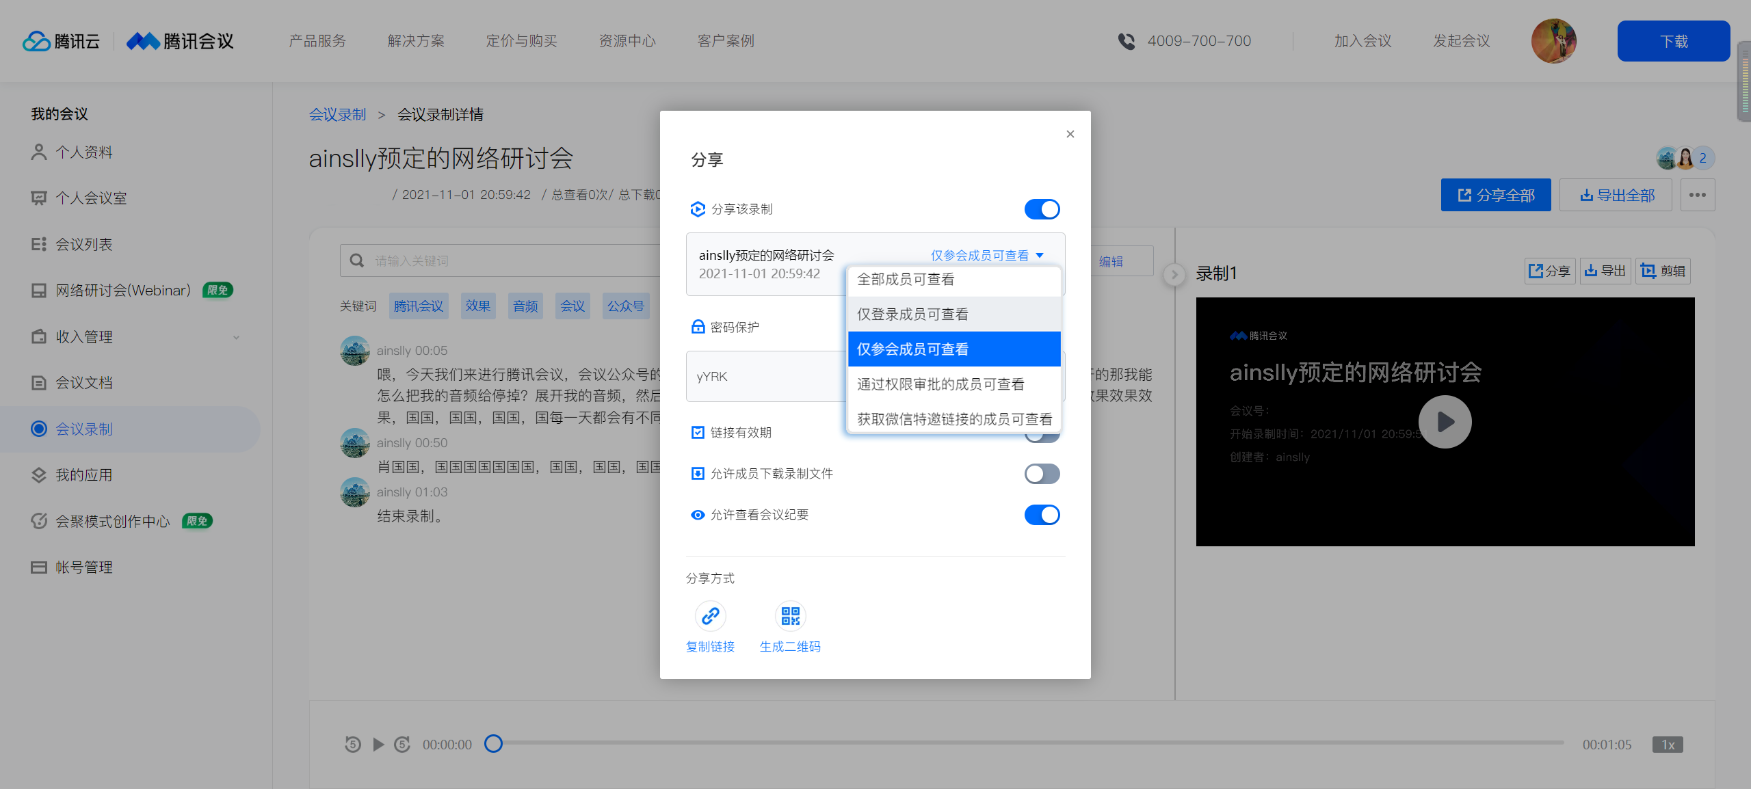
Task: Click the 编辑 button
Action: (x=1111, y=261)
